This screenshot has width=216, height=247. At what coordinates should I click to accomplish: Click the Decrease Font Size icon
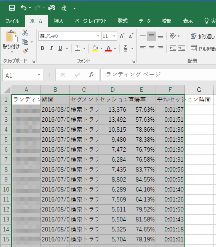[131, 36]
